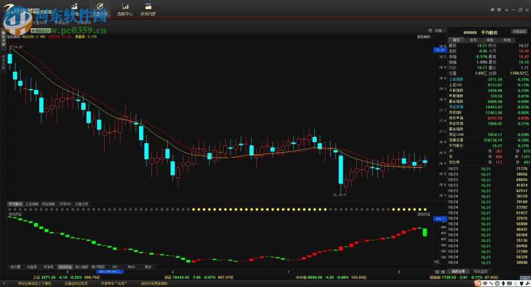Click the 创业板 1729.53 status bar entry
This screenshot has width=531, height=287.
464,277
